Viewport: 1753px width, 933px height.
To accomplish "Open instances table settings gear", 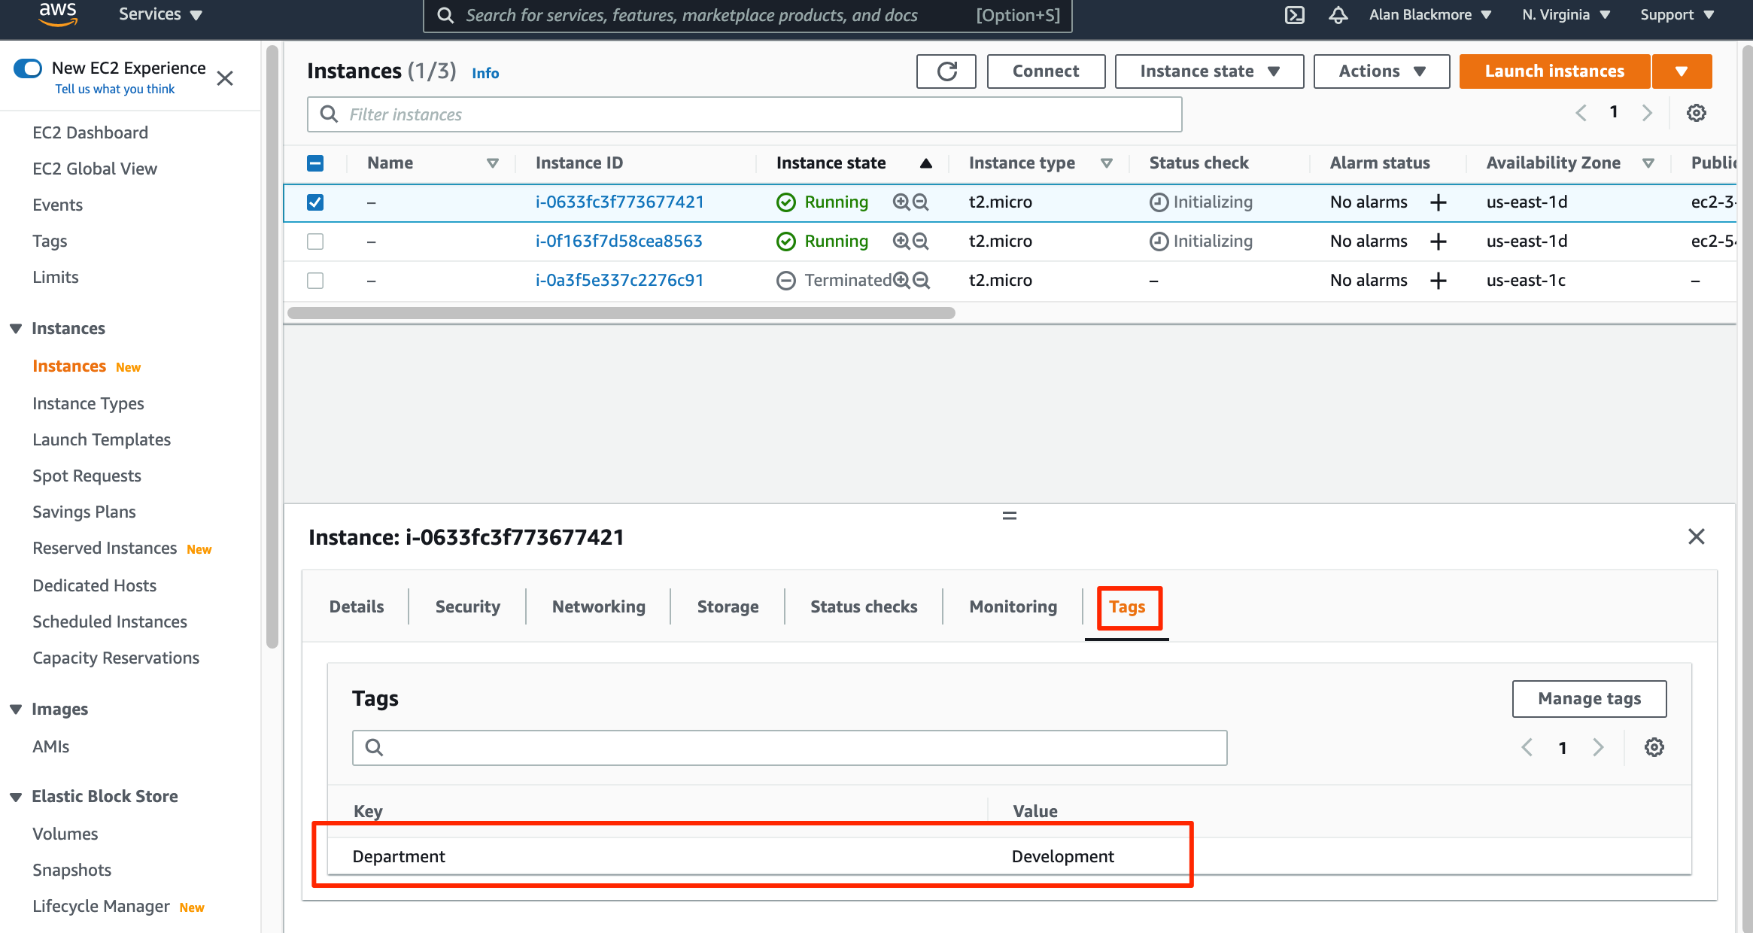I will click(x=1696, y=113).
